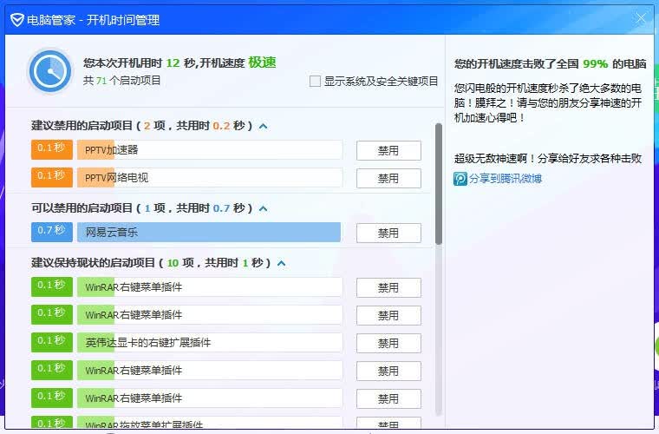Disable PPTV加速器 startup item

(388, 150)
